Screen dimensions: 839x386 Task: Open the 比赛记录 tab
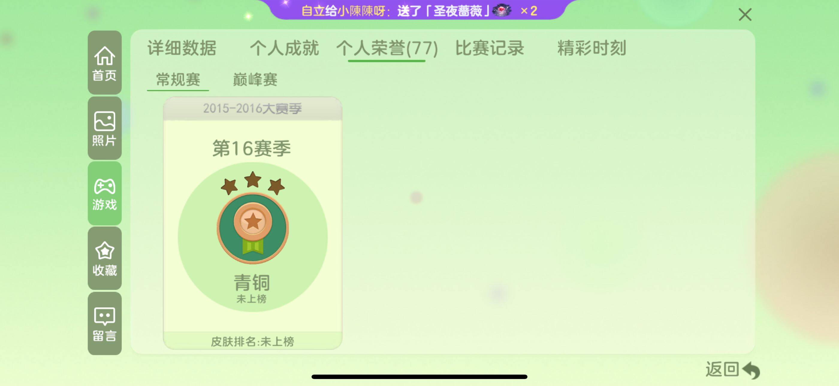tap(489, 48)
